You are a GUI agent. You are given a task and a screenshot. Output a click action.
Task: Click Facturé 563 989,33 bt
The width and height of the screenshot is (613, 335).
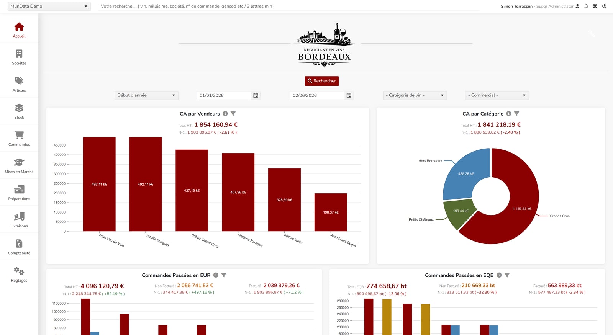click(x=565, y=286)
